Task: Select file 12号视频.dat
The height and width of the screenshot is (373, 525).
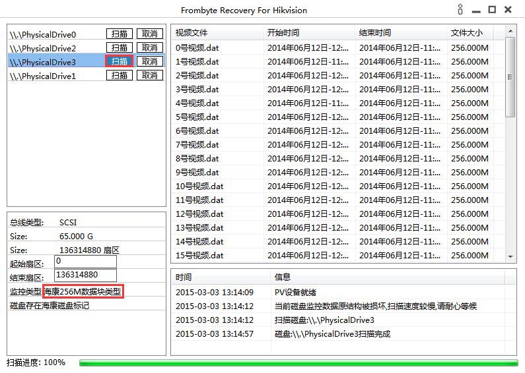Action: tap(199, 214)
